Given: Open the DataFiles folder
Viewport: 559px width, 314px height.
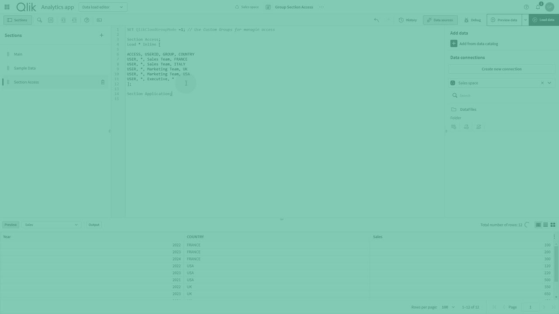Looking at the screenshot, I should click(468, 109).
